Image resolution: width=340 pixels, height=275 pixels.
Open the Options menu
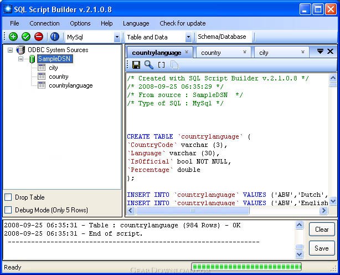tap(80, 23)
